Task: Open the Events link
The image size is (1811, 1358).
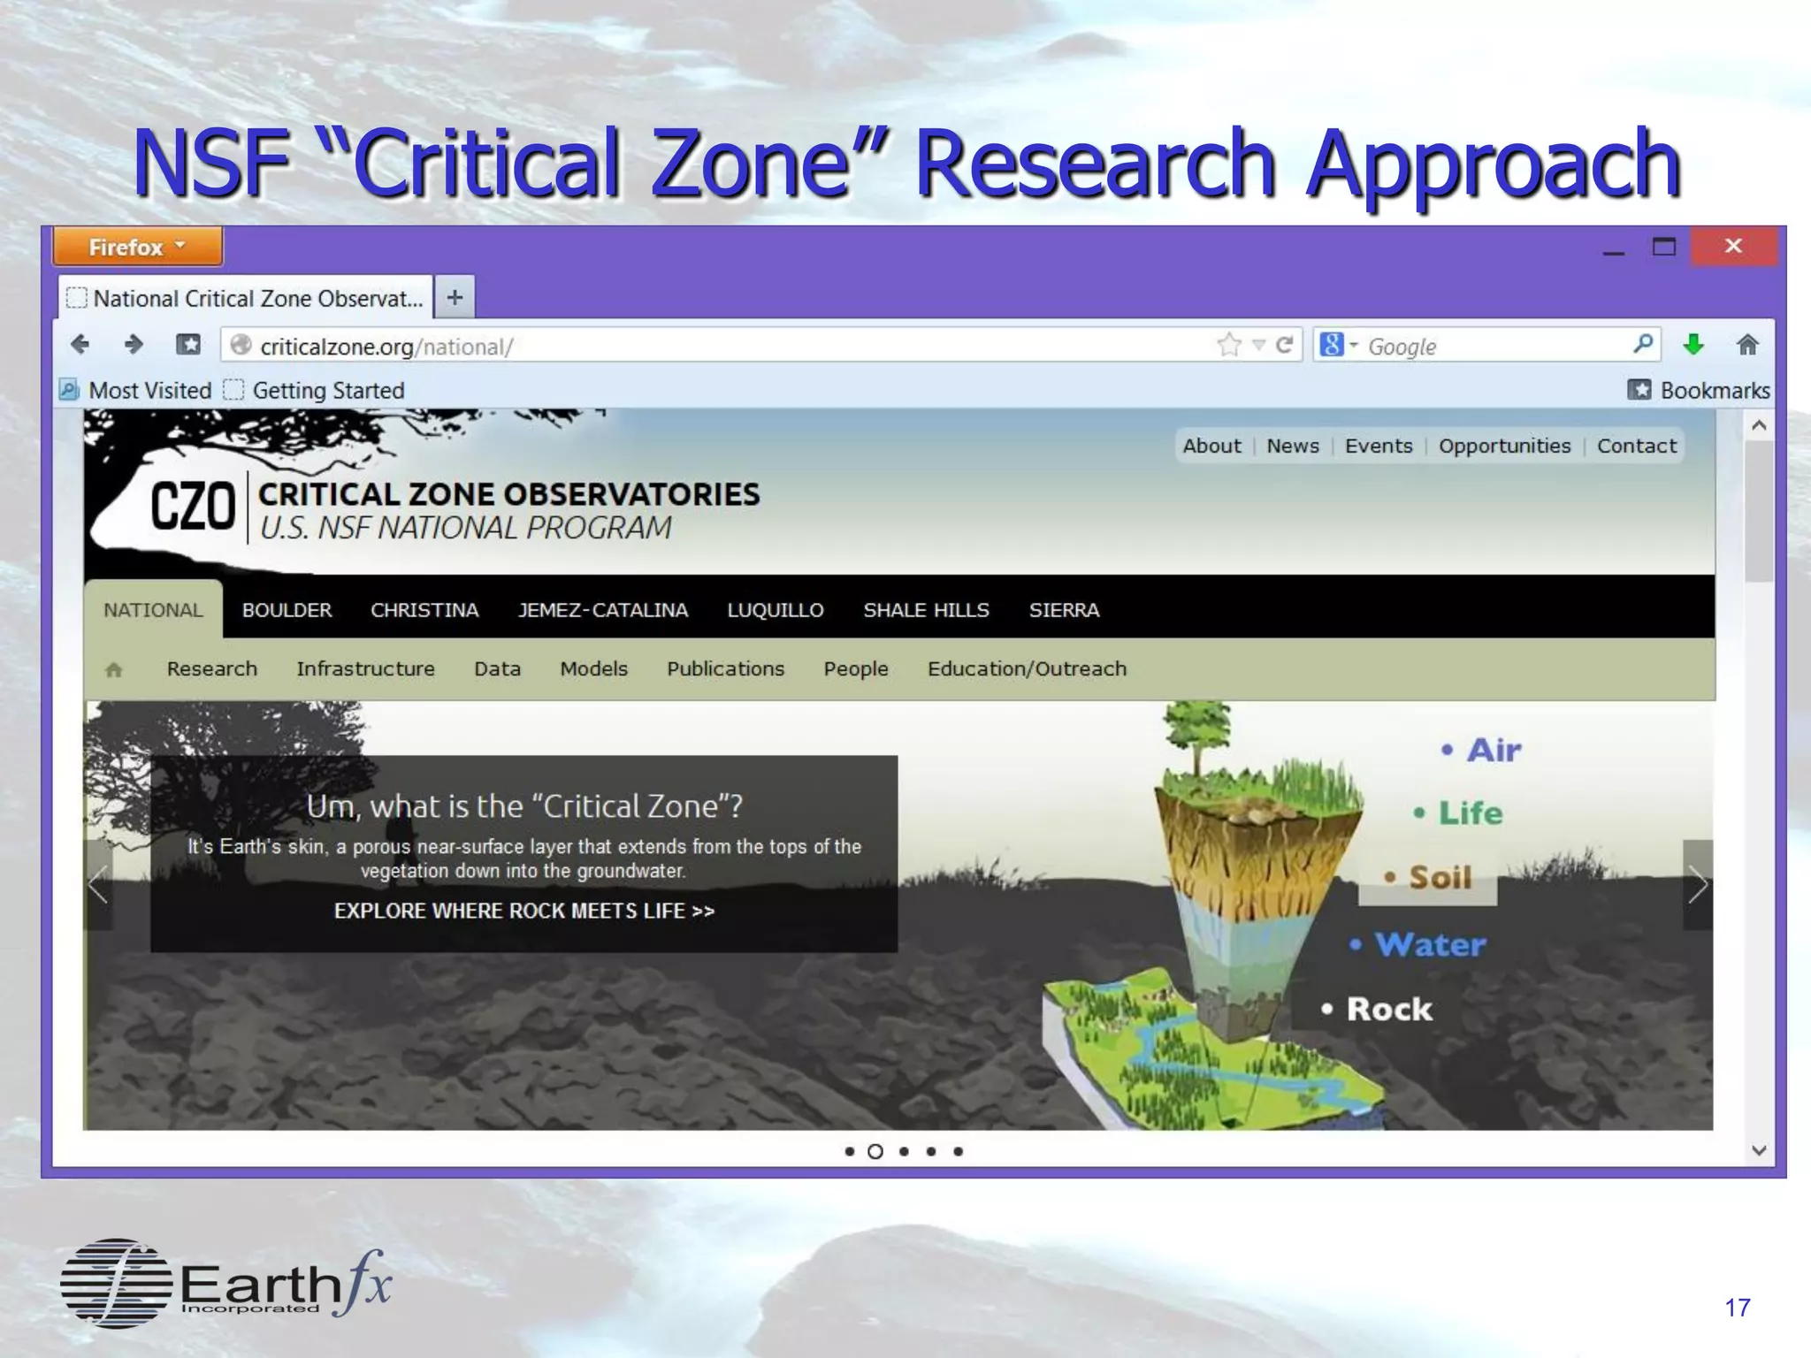Action: point(1378,446)
